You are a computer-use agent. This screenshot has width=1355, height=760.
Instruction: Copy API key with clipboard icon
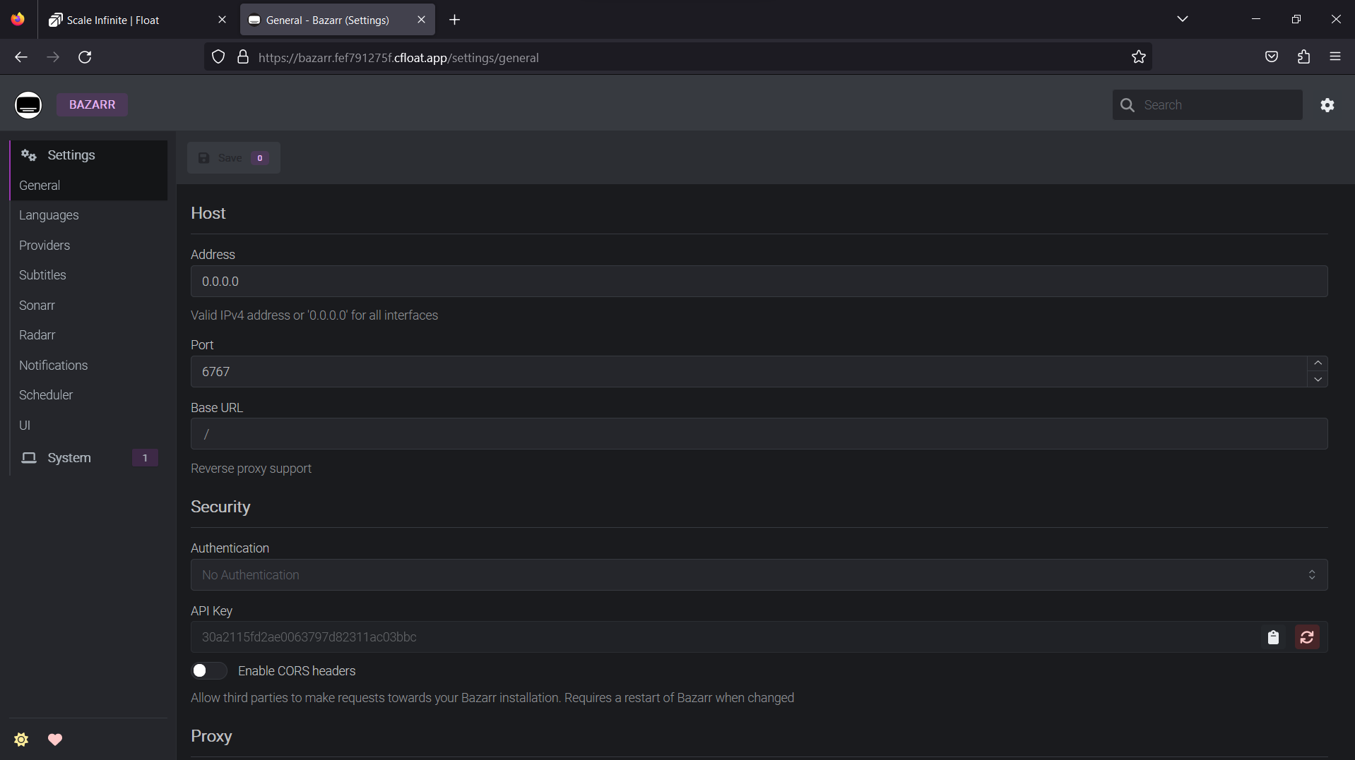[x=1273, y=637]
